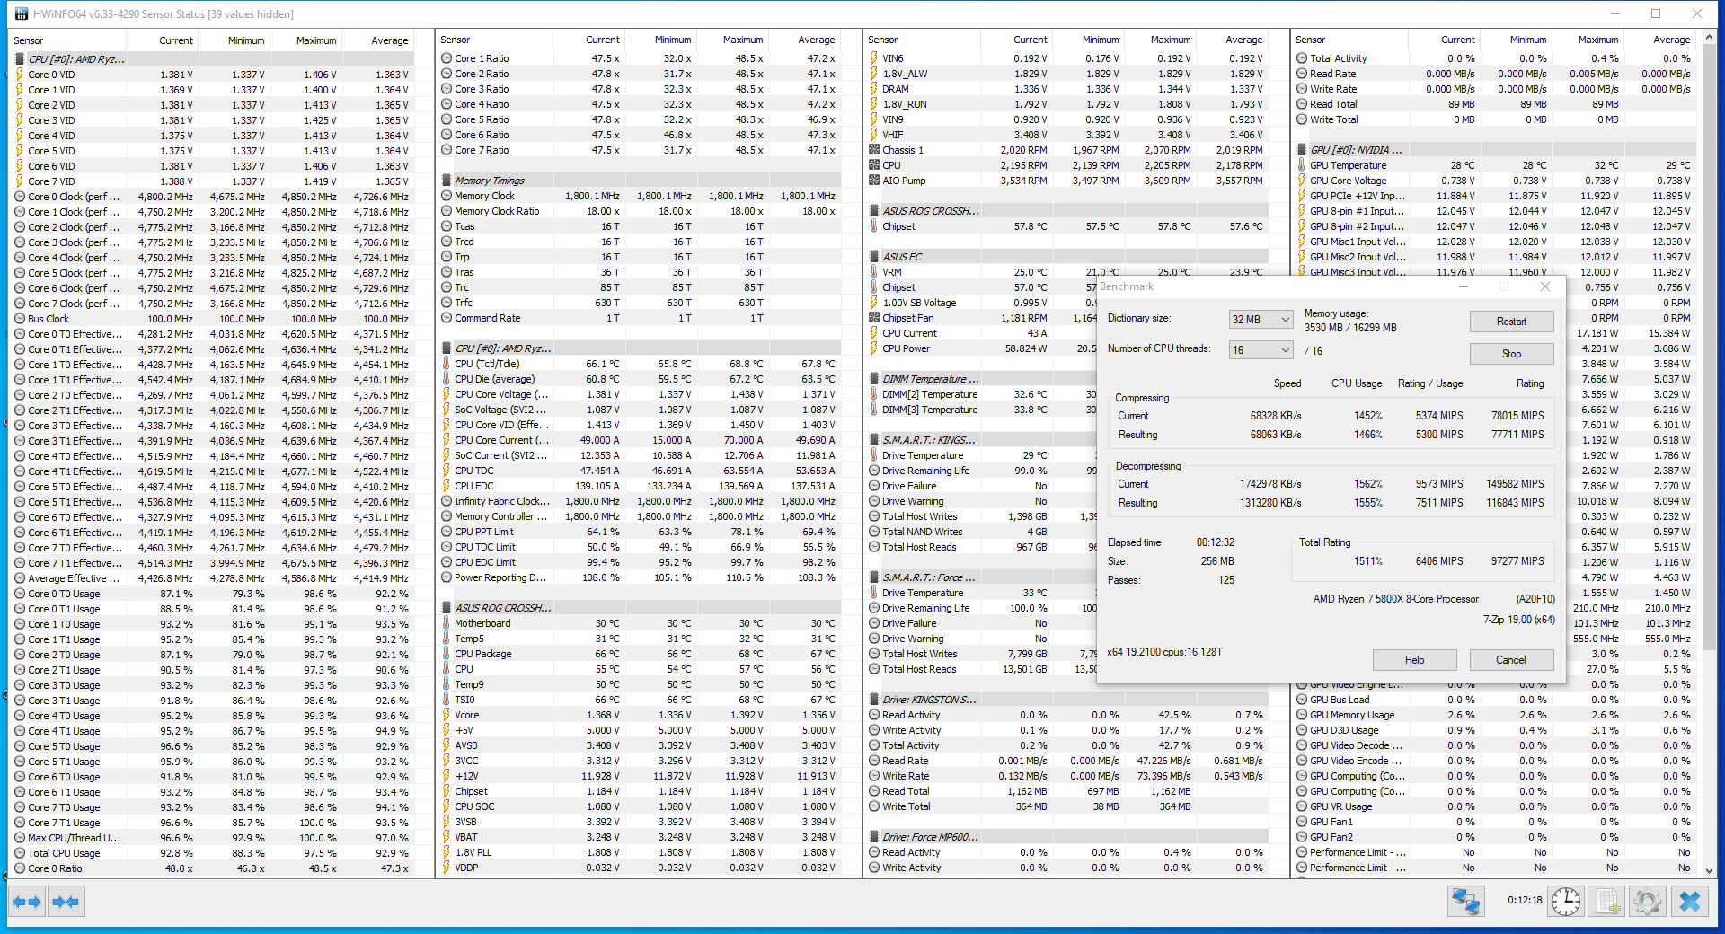Click the thermometer icon beside Motherboard
1725x934 pixels.
(x=447, y=623)
